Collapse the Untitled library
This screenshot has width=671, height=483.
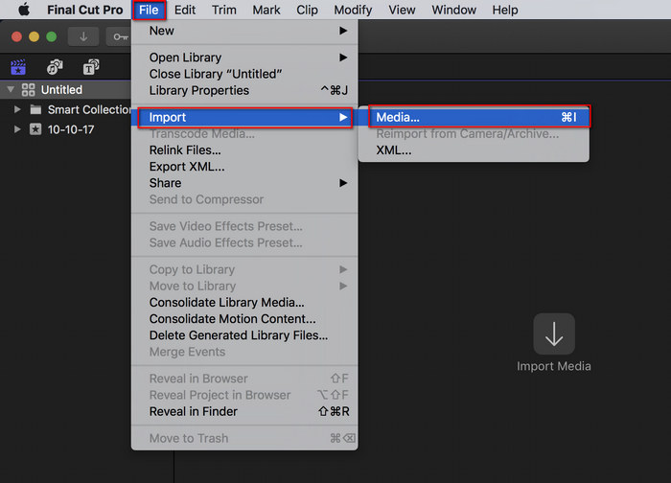(x=11, y=90)
